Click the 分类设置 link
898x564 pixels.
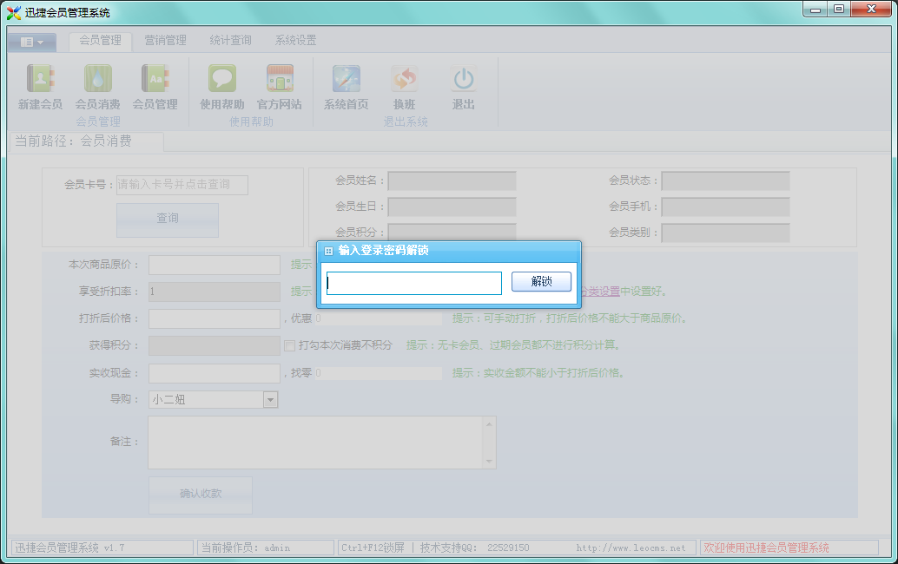[x=600, y=292]
